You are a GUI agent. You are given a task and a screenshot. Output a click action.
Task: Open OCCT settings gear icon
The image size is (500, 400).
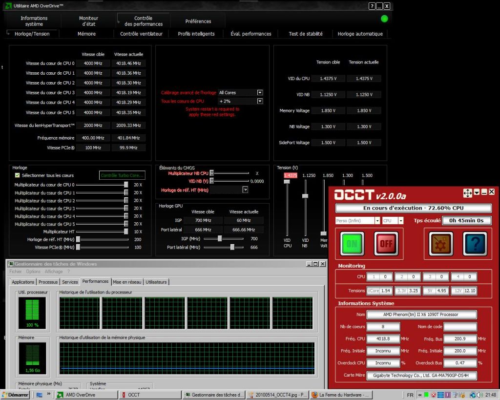pos(441,244)
